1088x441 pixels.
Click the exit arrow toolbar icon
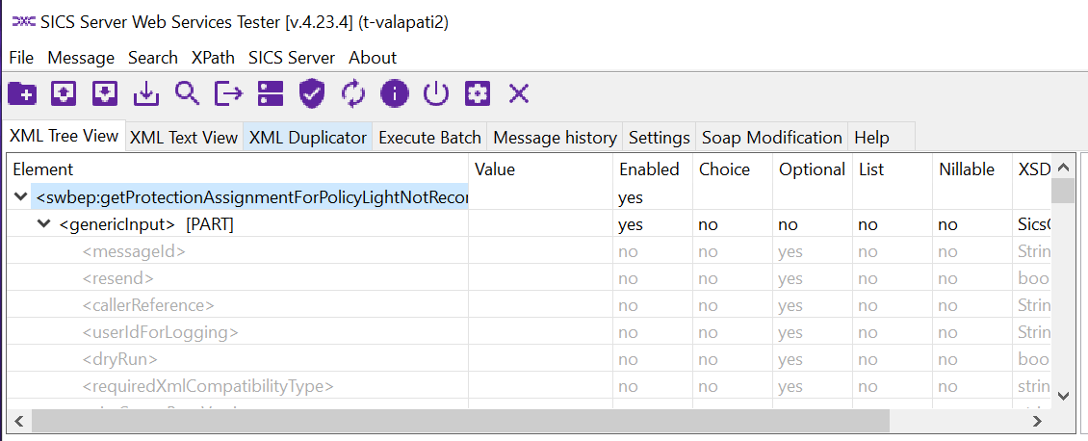tap(228, 93)
